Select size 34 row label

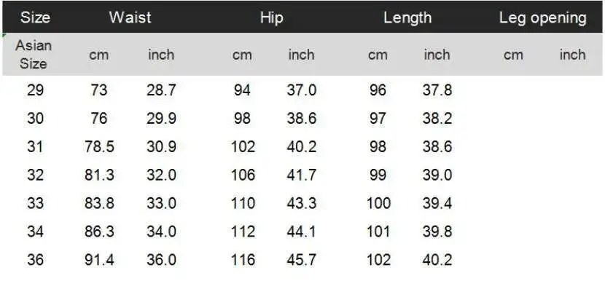click(35, 231)
